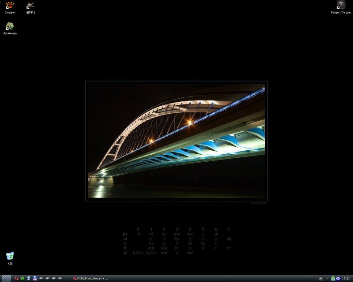Click the red Opera quick launch icon

16,278
